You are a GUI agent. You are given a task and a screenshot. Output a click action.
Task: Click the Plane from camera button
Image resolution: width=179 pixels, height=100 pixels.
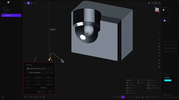point(170,52)
